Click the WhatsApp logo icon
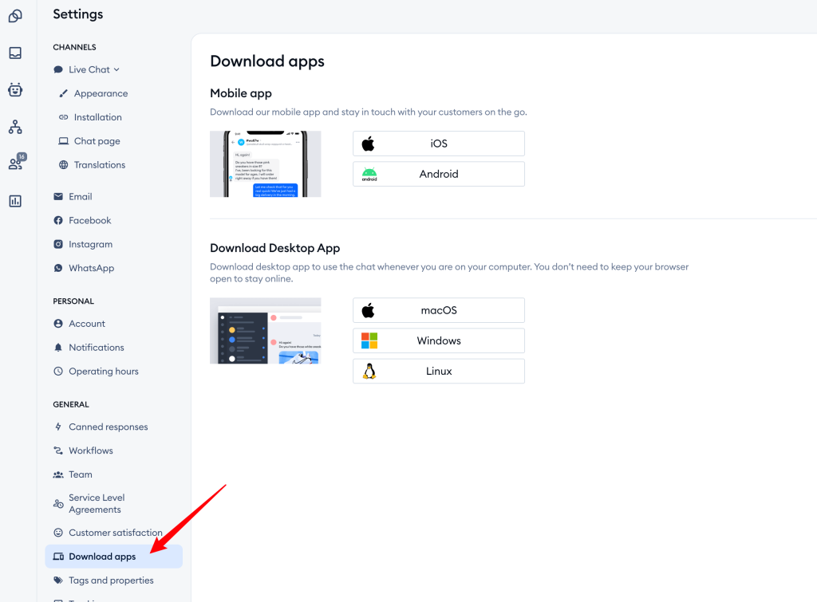Image resolution: width=817 pixels, height=602 pixels. click(58, 268)
